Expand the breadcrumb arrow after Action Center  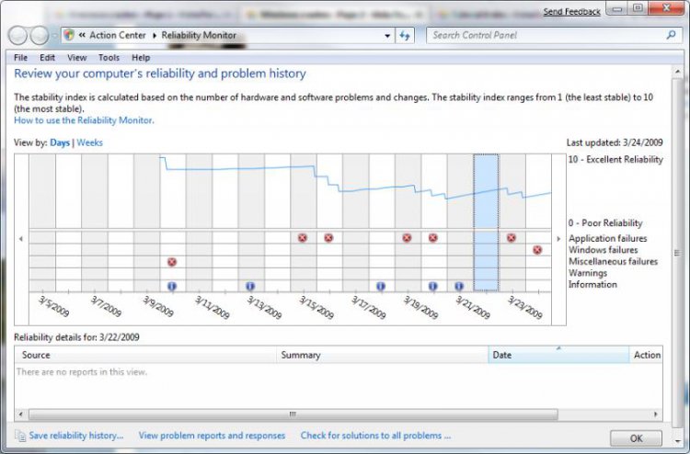pos(155,36)
